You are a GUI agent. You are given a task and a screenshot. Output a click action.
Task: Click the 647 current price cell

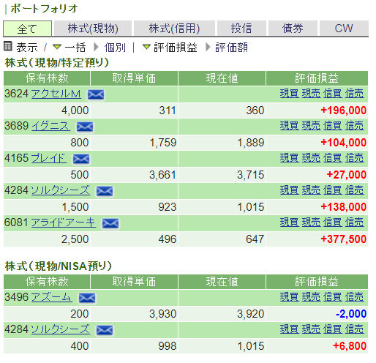(x=222, y=239)
